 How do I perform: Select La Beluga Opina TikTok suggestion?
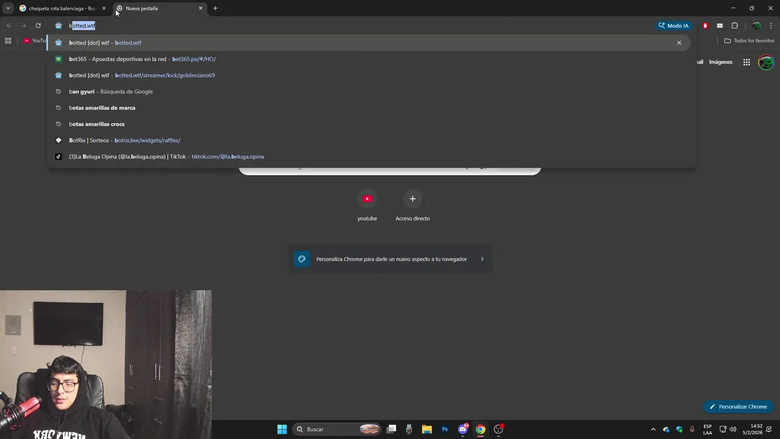(x=368, y=157)
